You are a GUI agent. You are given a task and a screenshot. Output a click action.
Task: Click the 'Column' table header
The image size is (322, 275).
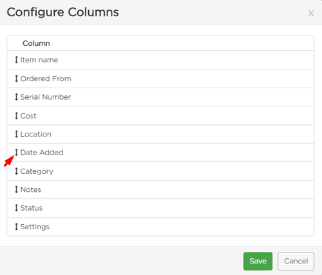click(36, 43)
